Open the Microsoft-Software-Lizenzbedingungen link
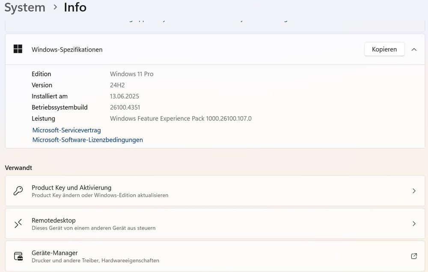 [x=88, y=140]
